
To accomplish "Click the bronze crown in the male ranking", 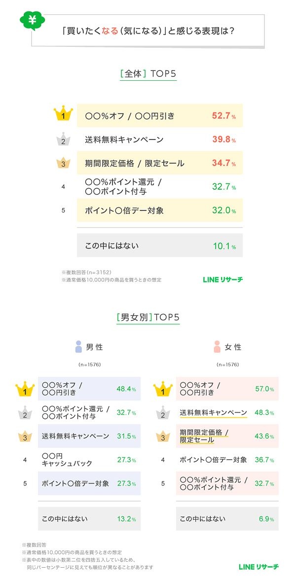I will (25, 437).
